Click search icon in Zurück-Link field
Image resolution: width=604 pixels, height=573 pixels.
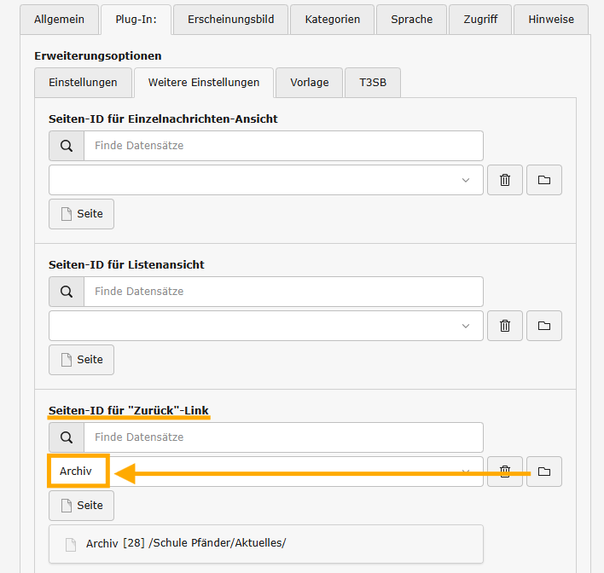tap(67, 437)
